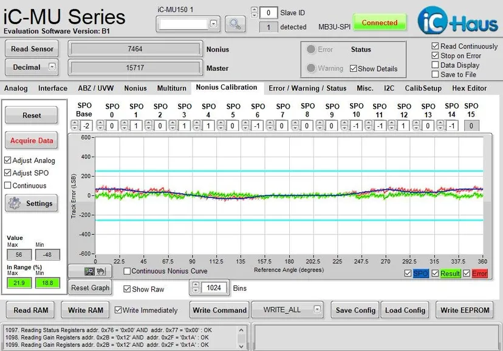Screen dimensions: 503x351
Task: Open the device selection dropdown
Action: (213, 24)
